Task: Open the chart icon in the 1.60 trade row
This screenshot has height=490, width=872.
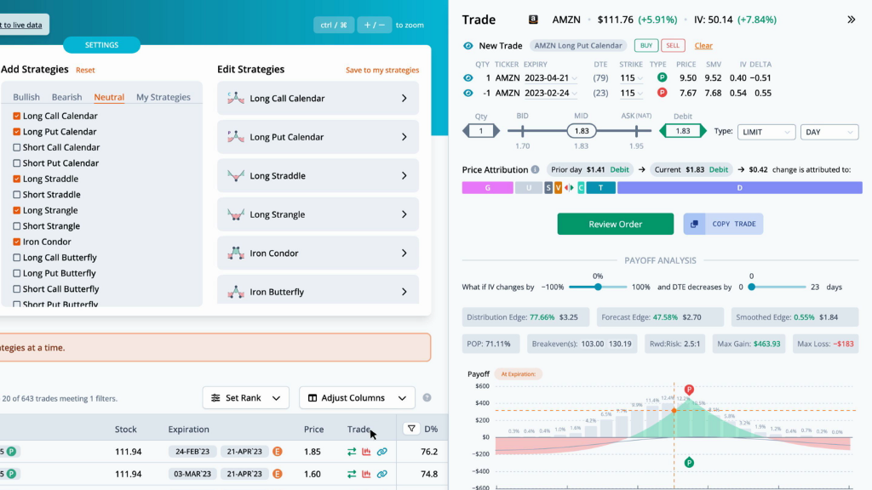Action: 366,474
